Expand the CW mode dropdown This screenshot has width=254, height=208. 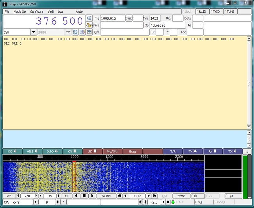tap(34, 32)
